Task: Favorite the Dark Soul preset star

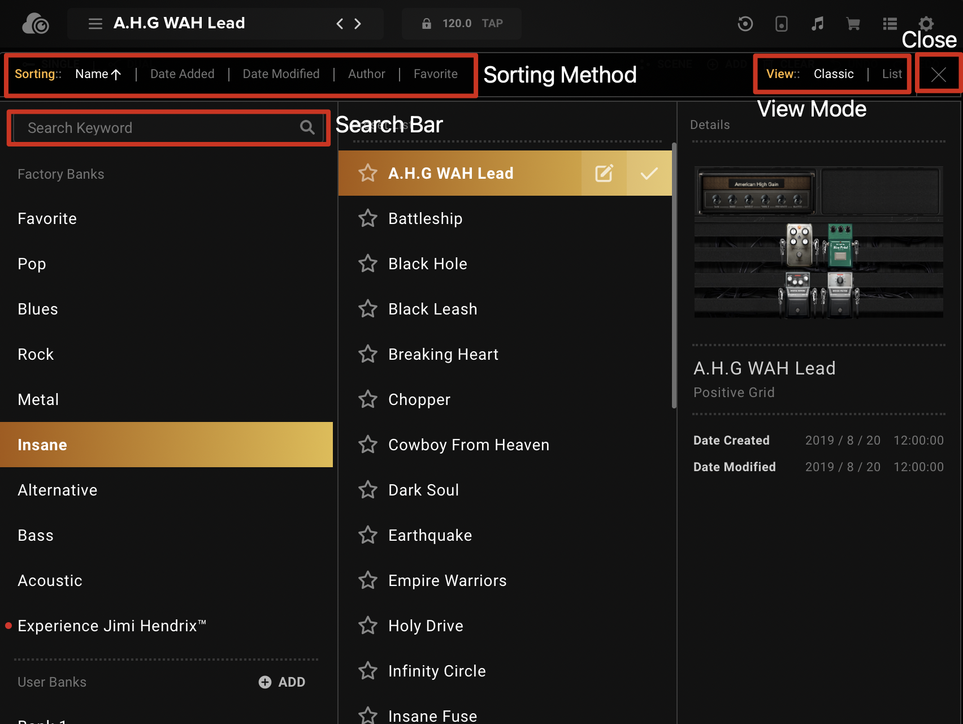Action: pos(368,490)
